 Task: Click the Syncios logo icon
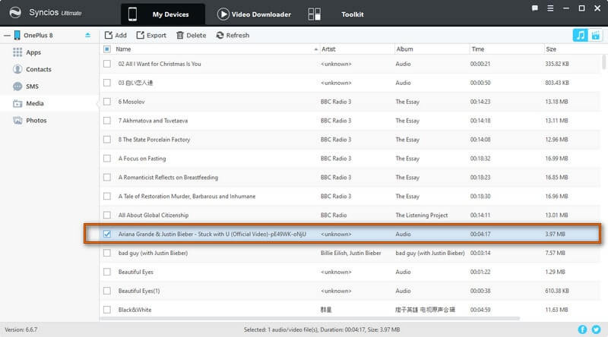click(15, 13)
